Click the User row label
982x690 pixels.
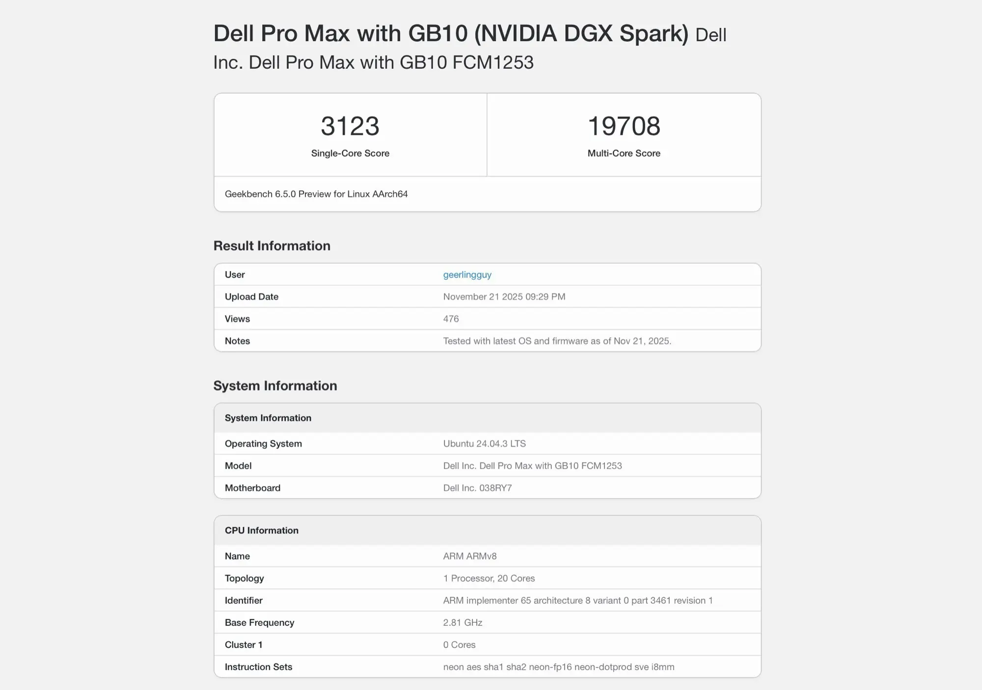[x=235, y=275]
